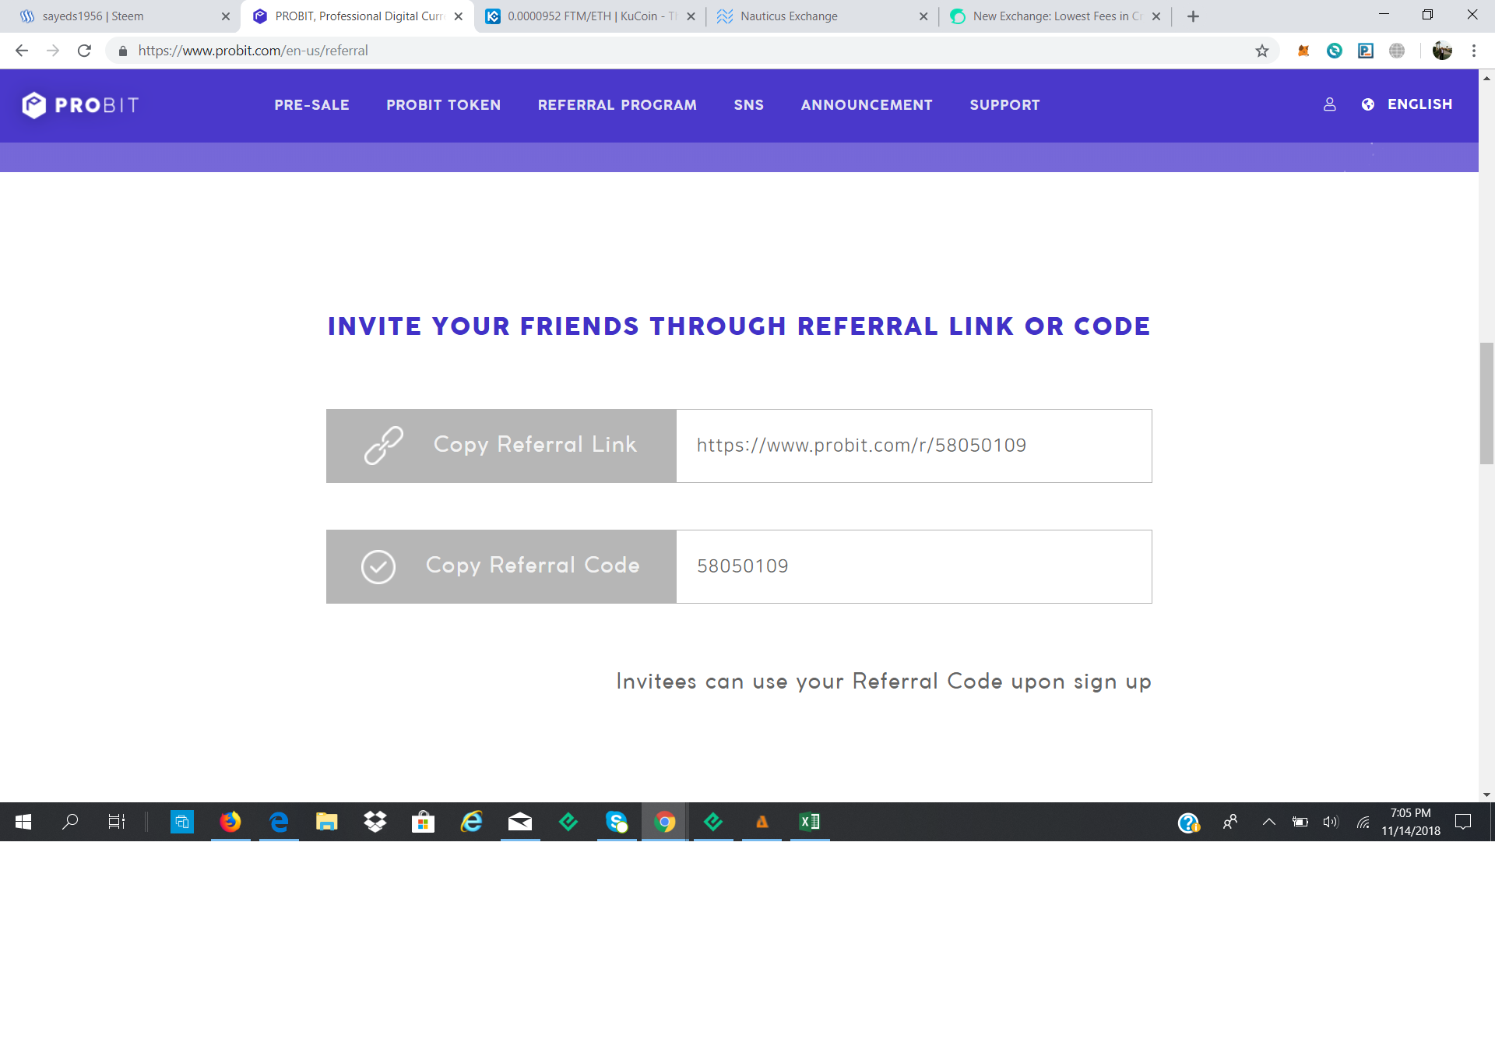This screenshot has height=1043, width=1495.
Task: Expand ENGLISH language selector
Action: (x=1419, y=104)
